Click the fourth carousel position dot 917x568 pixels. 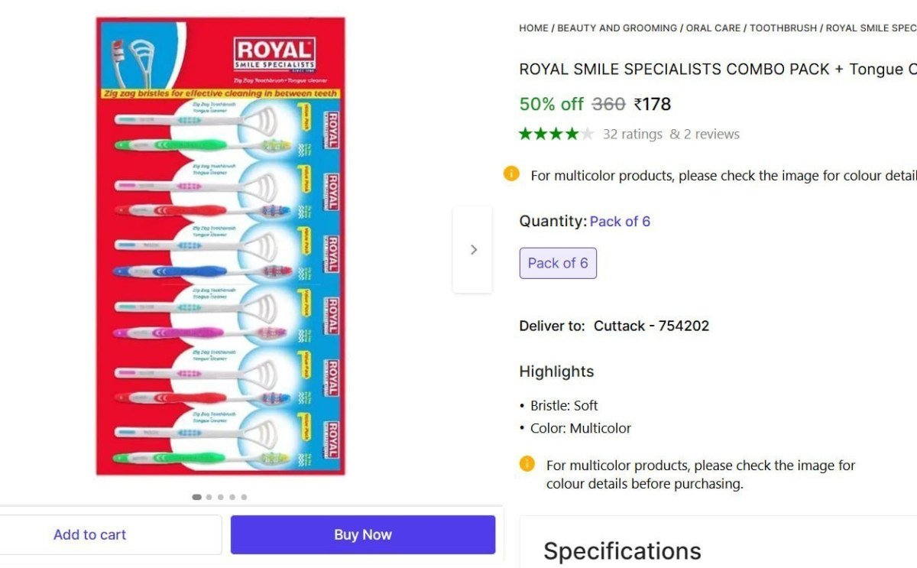tap(232, 497)
